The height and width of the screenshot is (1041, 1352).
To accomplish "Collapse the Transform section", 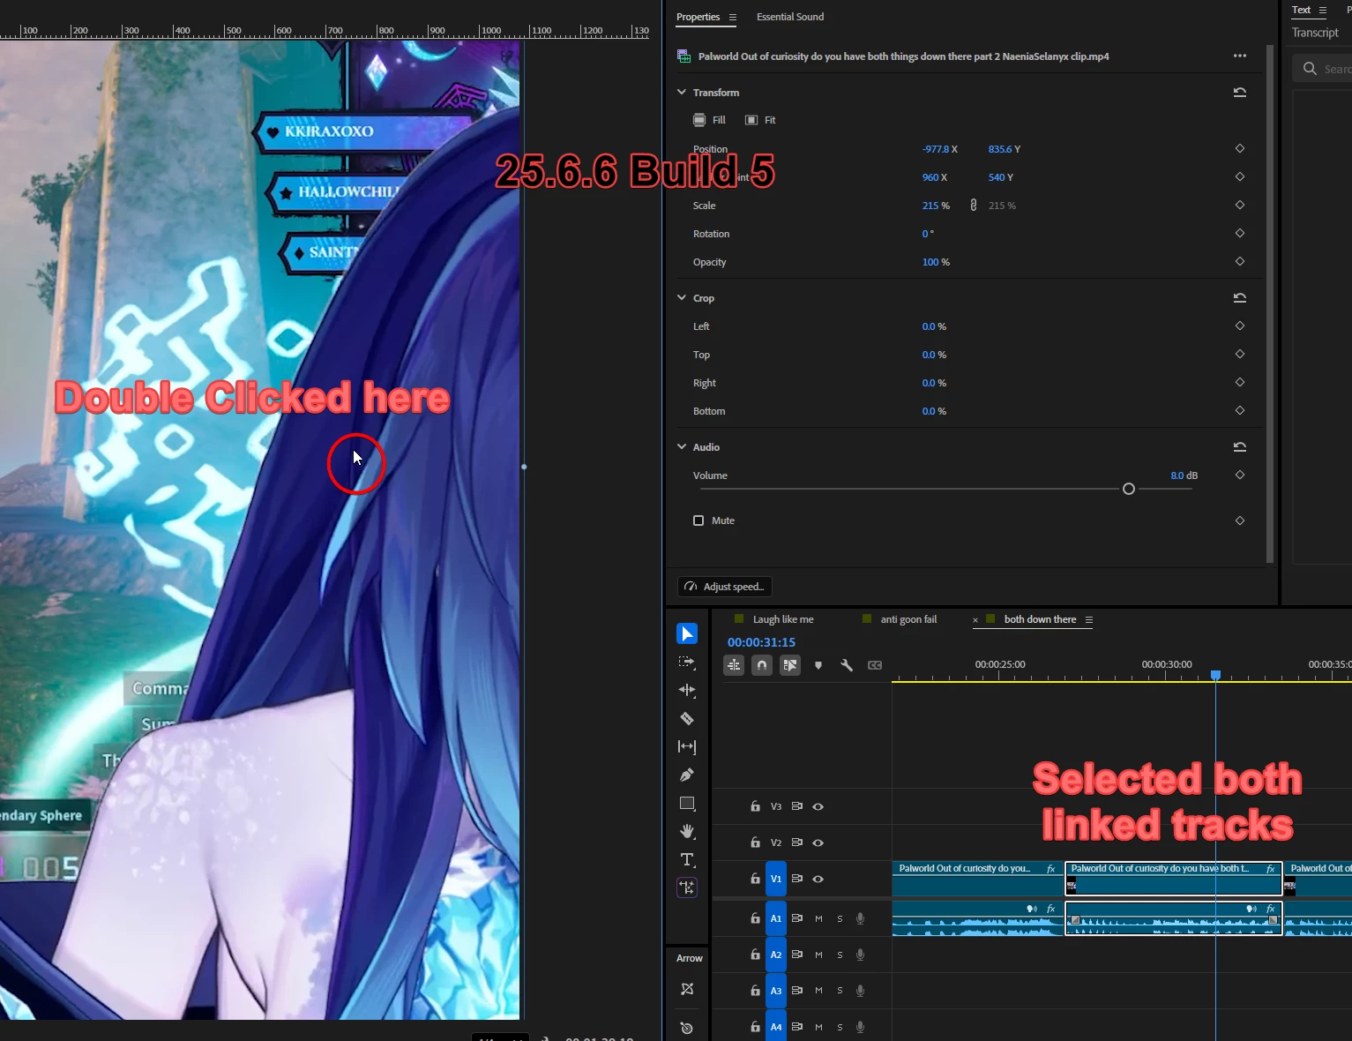I will click(x=682, y=92).
